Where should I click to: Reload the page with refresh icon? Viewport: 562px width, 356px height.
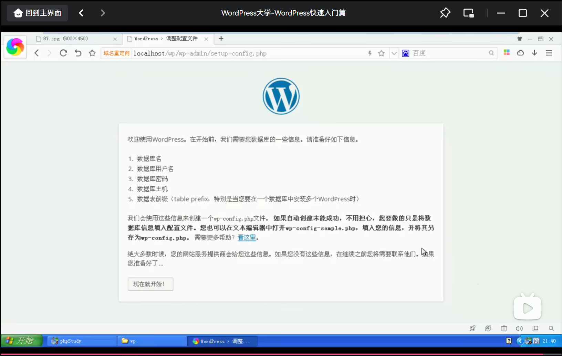coord(63,53)
